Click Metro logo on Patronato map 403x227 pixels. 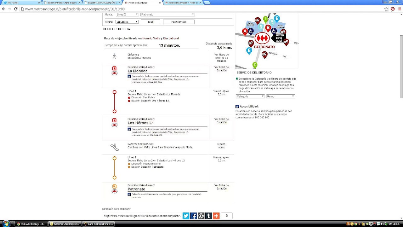click(x=262, y=38)
